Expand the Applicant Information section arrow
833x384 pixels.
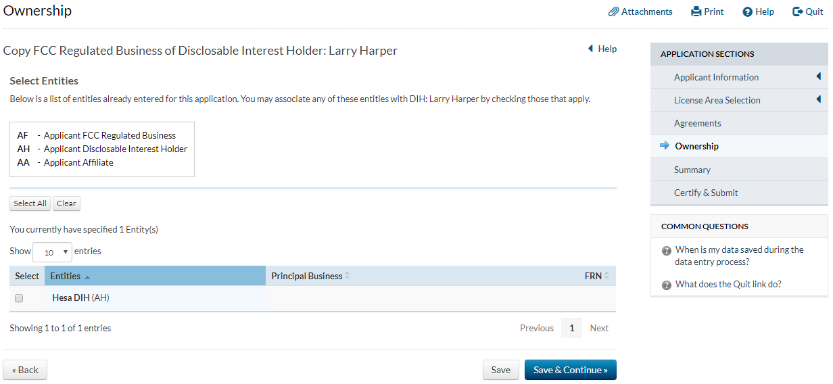tap(819, 76)
